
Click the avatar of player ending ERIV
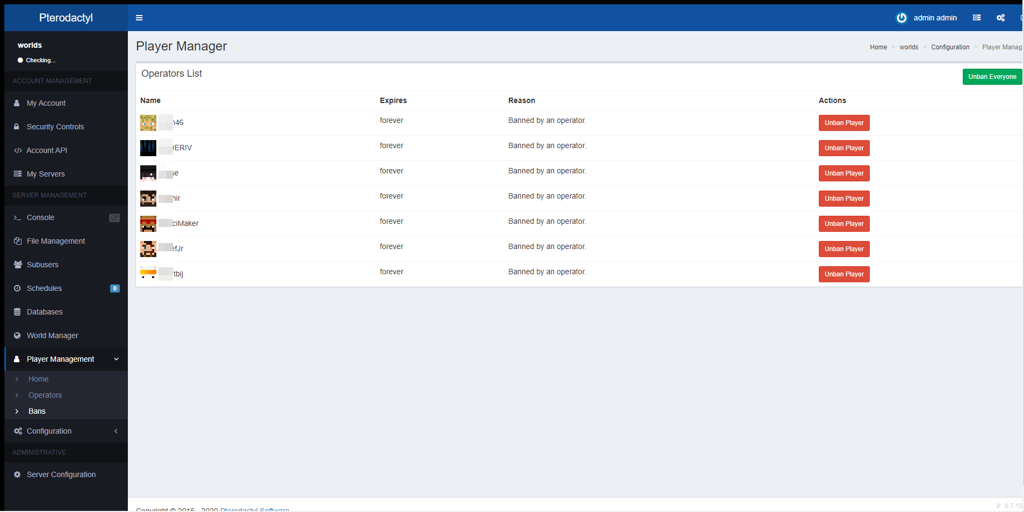point(148,148)
